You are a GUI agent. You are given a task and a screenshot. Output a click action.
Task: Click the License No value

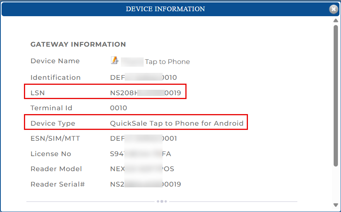tap(140, 154)
